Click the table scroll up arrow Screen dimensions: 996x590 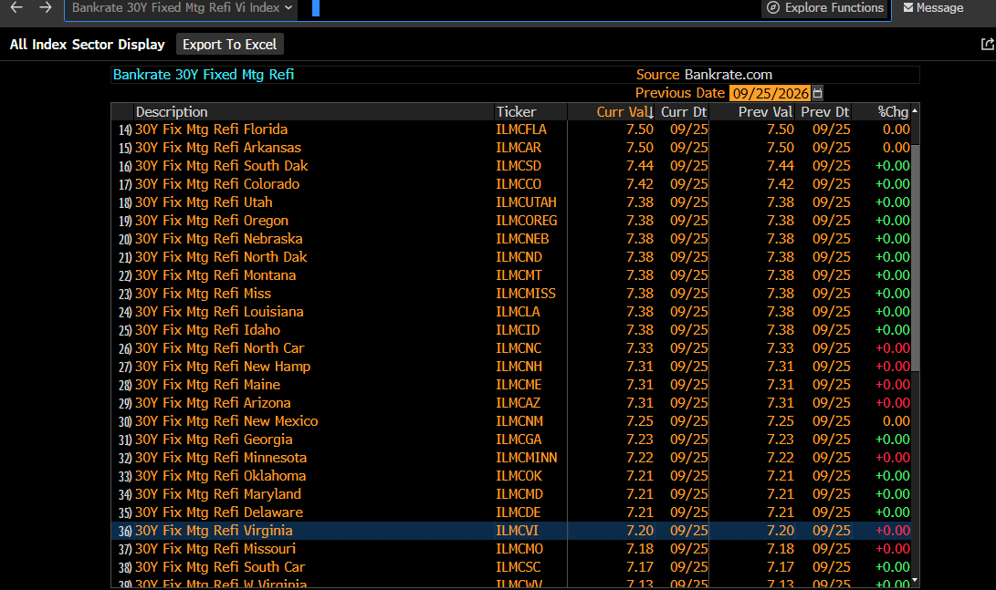[x=915, y=111]
